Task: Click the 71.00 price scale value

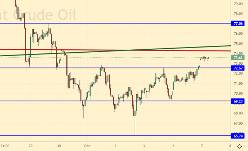Action: click(238, 83)
